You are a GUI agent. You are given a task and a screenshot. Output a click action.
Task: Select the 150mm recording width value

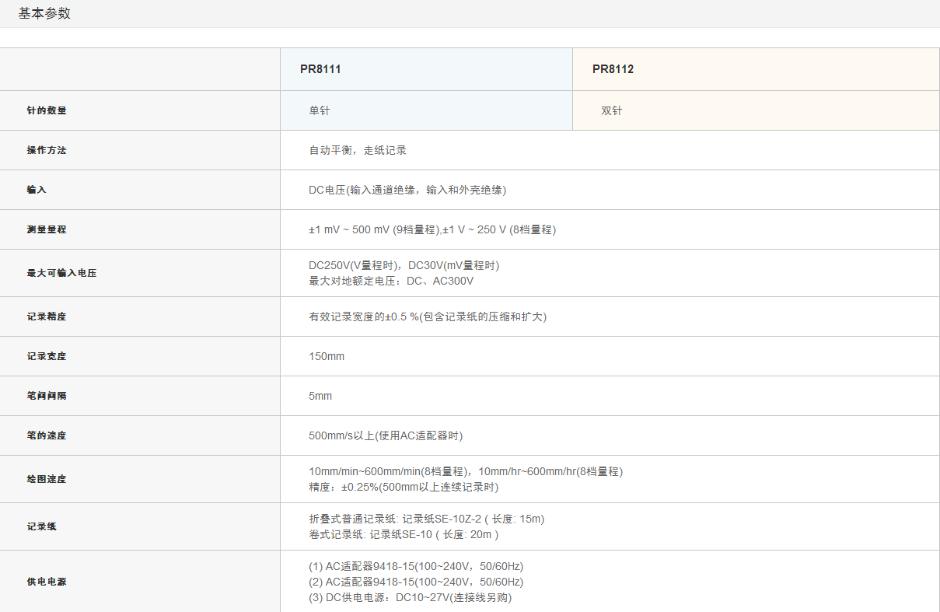click(327, 356)
